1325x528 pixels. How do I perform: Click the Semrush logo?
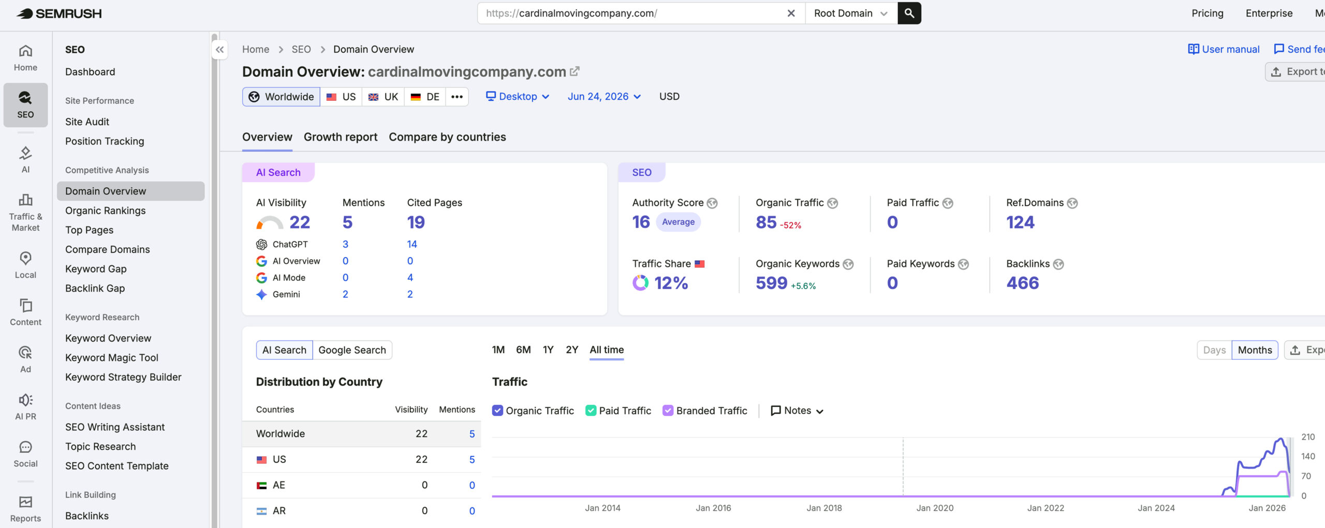[x=59, y=13]
